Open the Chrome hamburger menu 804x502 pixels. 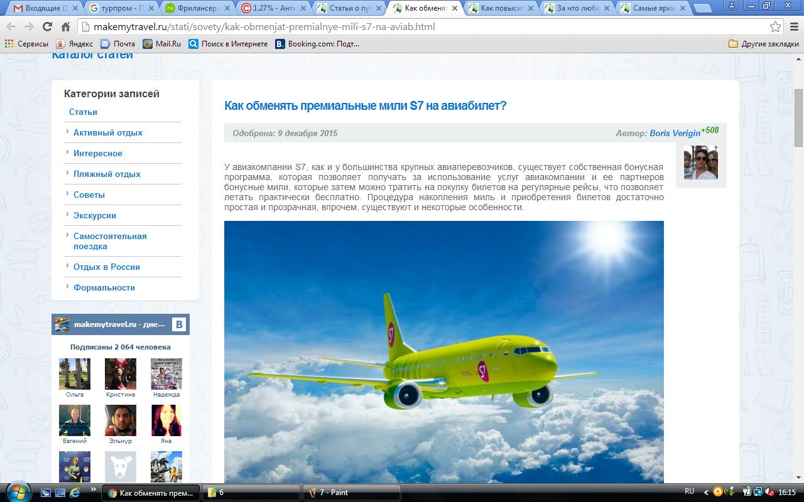[793, 27]
